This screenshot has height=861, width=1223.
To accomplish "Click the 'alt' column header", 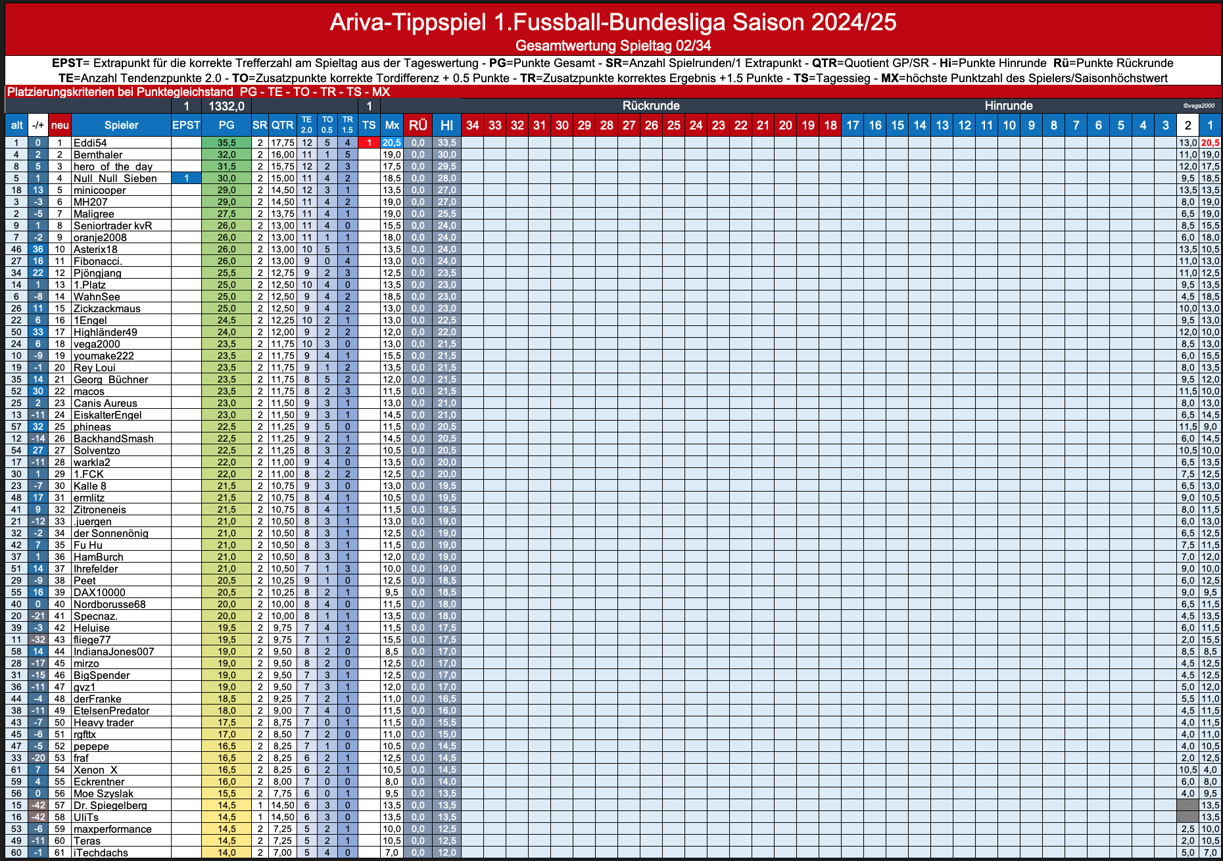I will [x=16, y=125].
